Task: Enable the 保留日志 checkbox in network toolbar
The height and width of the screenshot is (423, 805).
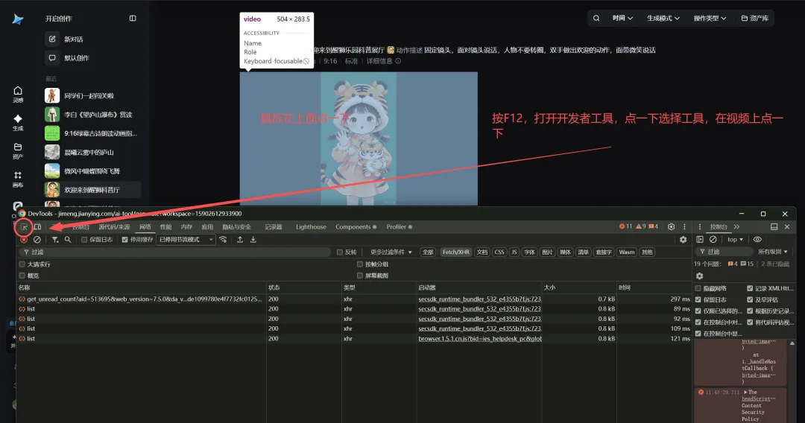Action: click(84, 240)
